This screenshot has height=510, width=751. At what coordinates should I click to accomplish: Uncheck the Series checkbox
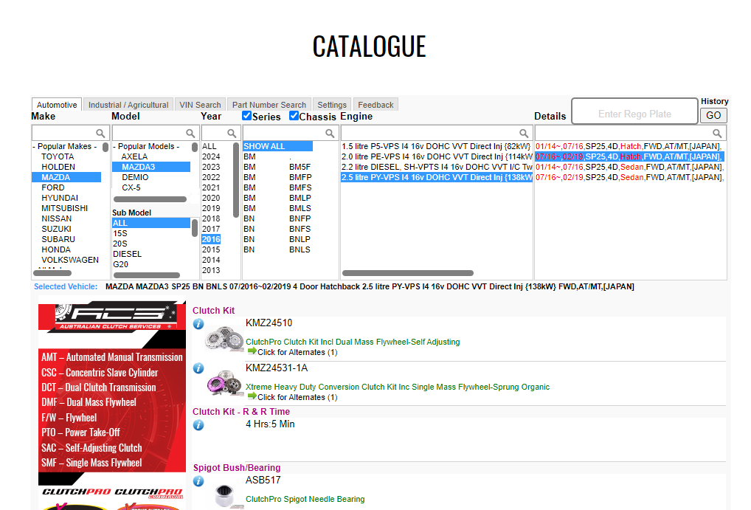point(247,116)
